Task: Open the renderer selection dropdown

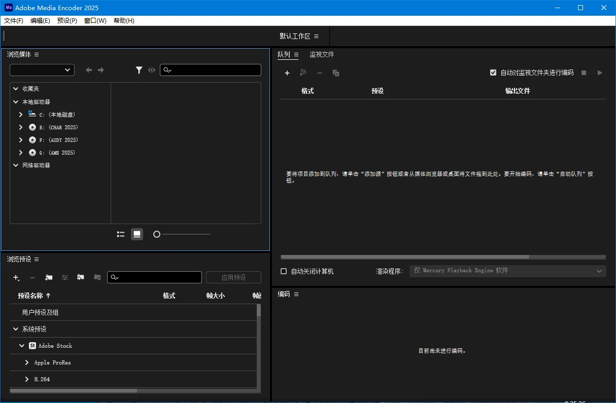Action: tap(507, 271)
